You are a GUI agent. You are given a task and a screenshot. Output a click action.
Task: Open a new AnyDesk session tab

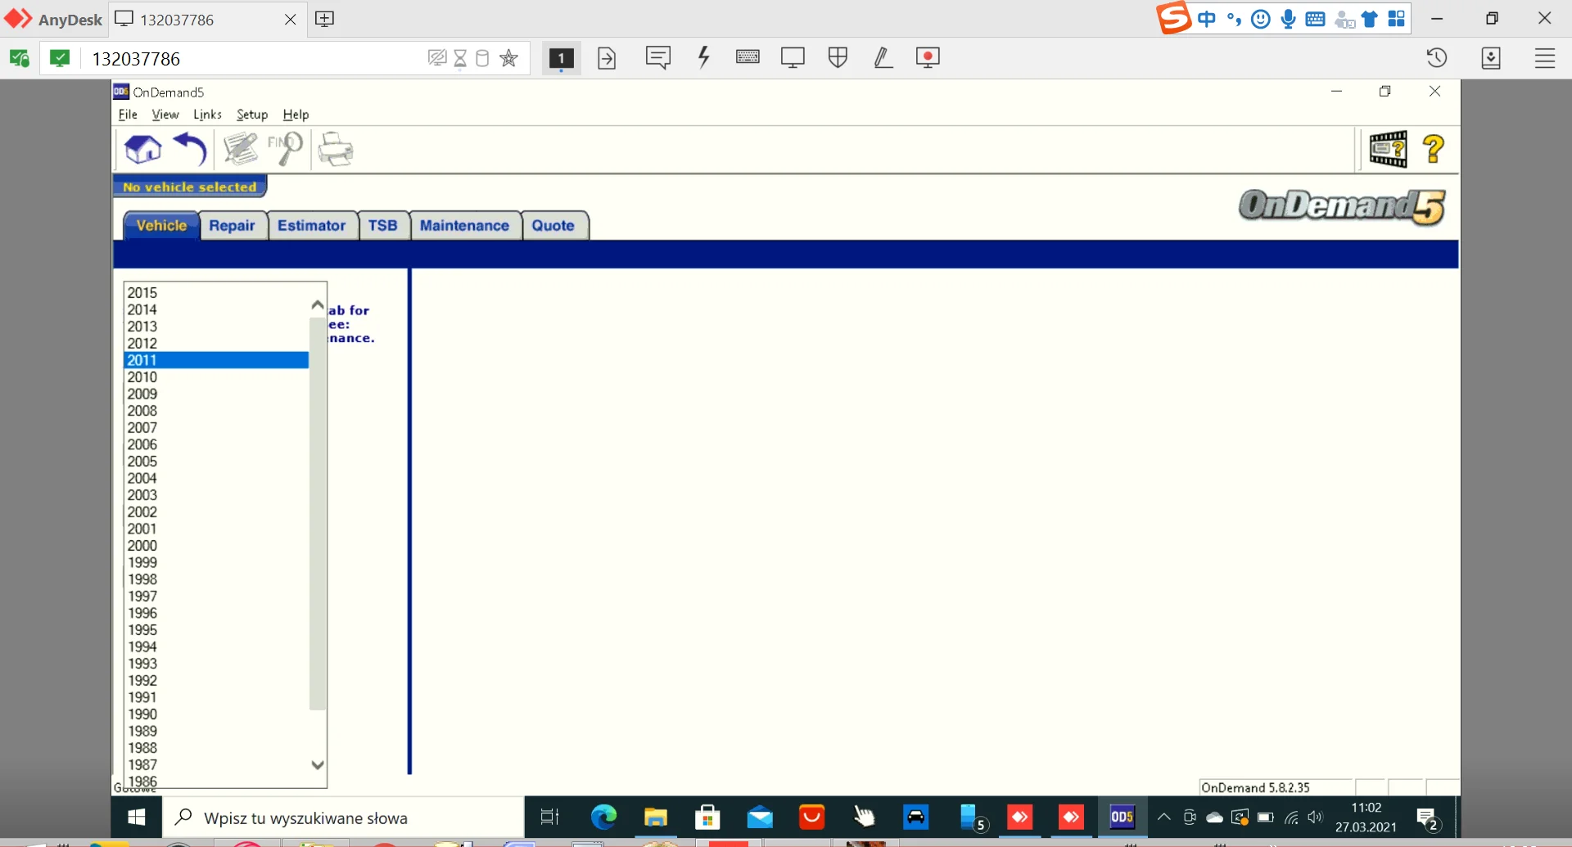pos(324,20)
